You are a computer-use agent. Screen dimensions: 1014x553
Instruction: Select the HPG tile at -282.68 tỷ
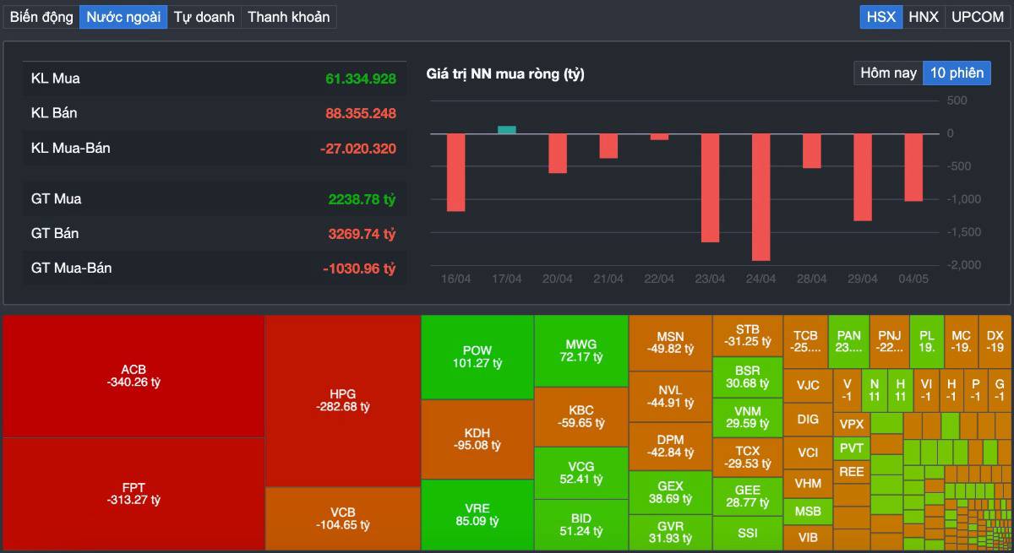point(343,401)
